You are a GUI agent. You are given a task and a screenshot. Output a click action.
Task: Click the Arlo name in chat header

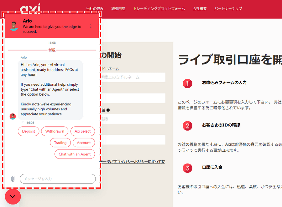pyautogui.click(x=27, y=21)
